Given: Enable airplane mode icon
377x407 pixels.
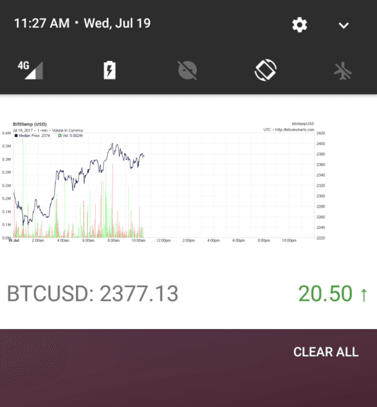Looking at the screenshot, I should click(x=343, y=71).
